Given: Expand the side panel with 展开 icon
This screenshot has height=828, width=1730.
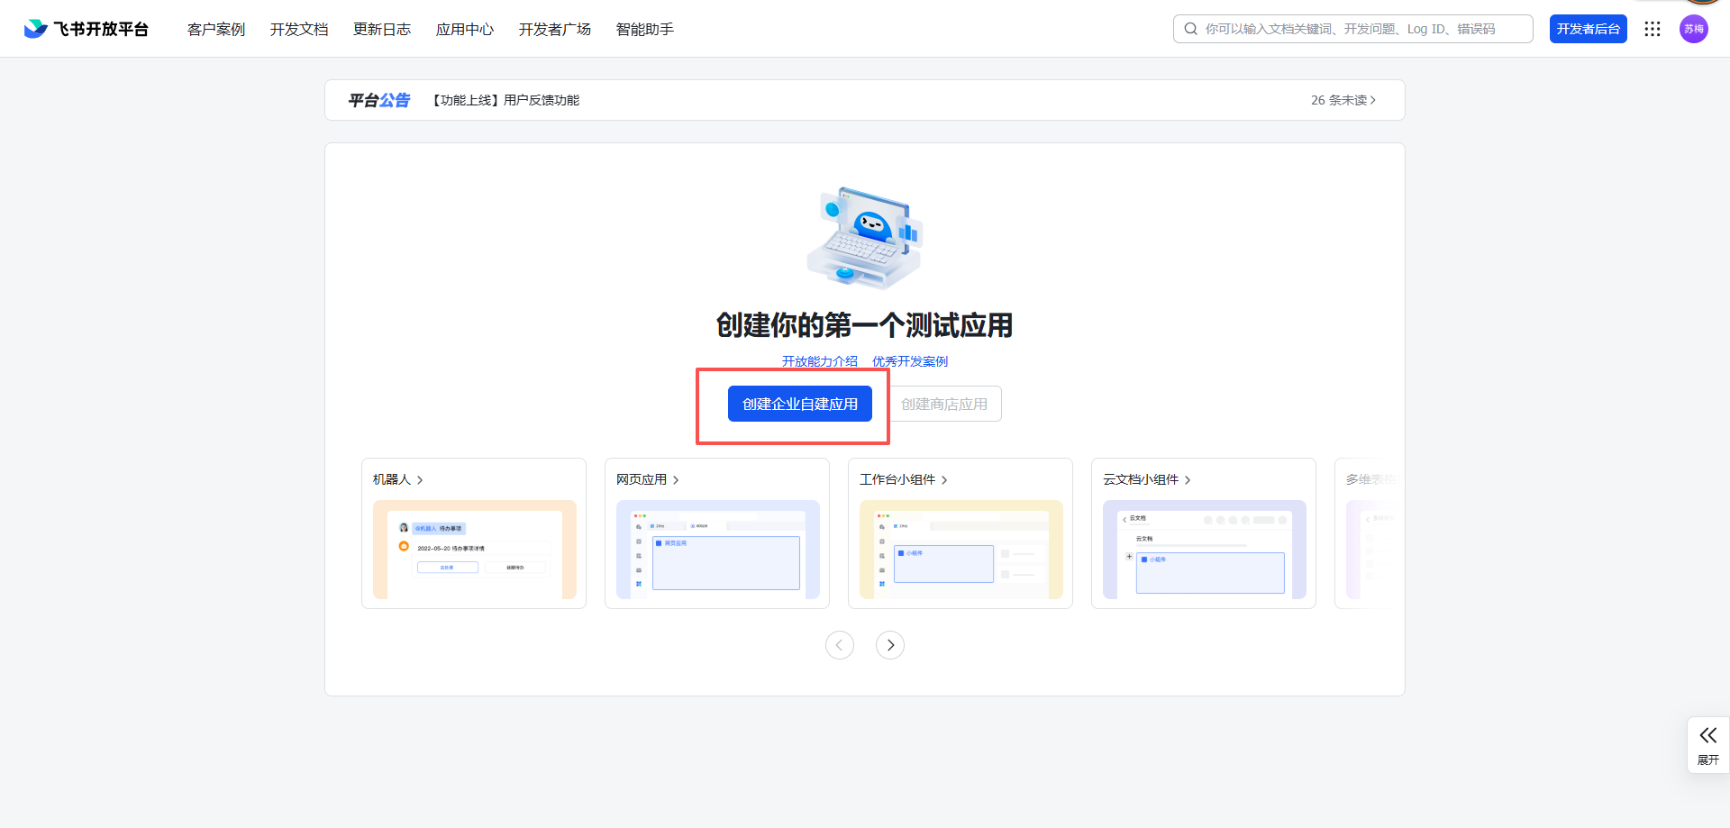Looking at the screenshot, I should point(1707,744).
